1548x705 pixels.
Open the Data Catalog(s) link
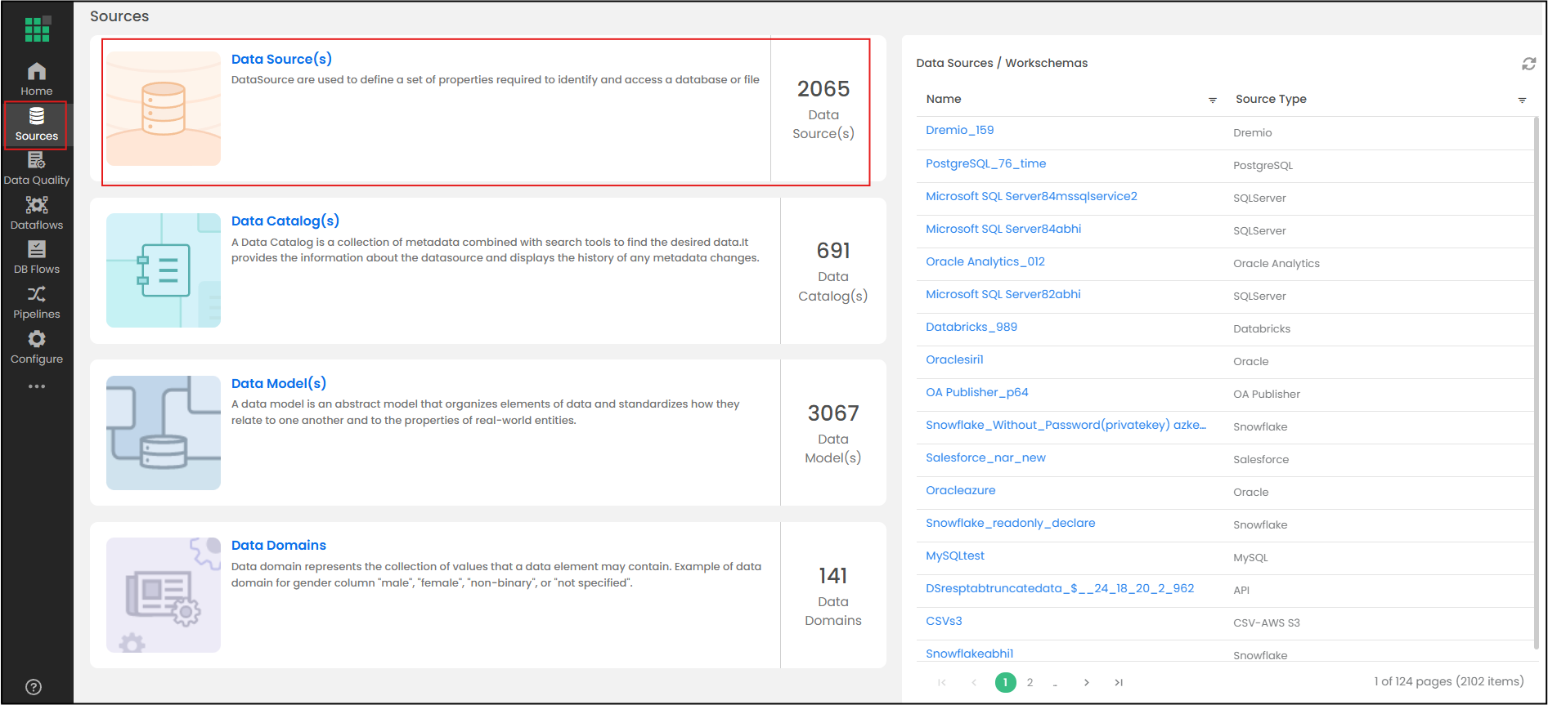point(285,221)
